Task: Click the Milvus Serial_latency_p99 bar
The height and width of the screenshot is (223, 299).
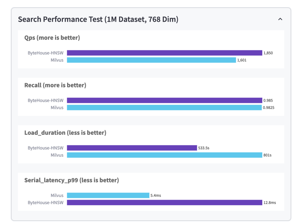Action: click(x=108, y=195)
